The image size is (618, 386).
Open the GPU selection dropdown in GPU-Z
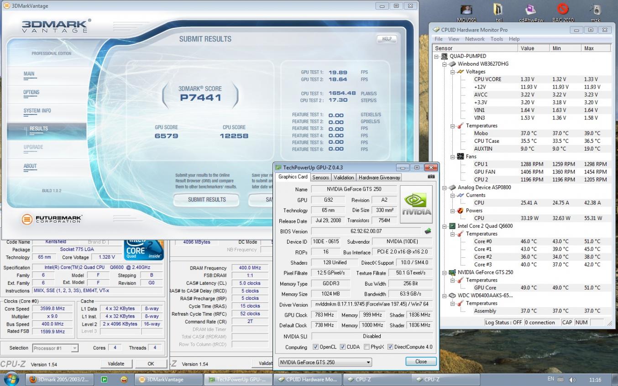point(325,362)
